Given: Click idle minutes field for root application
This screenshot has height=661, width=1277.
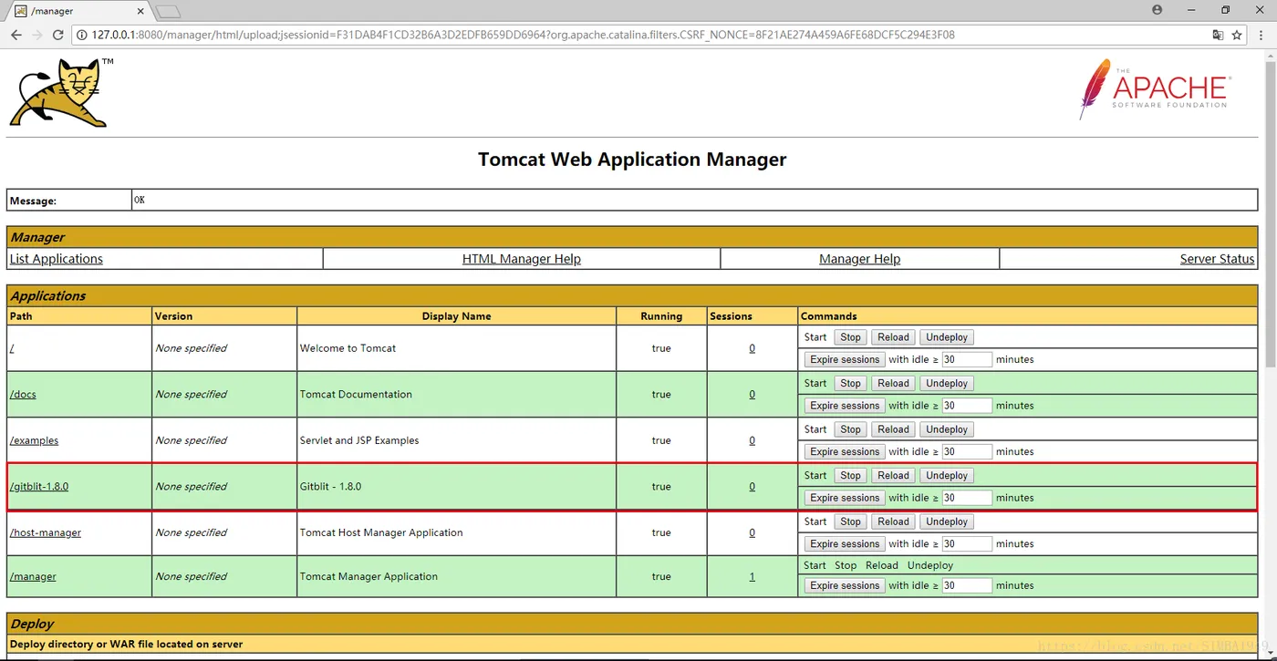Looking at the screenshot, I should [x=967, y=359].
